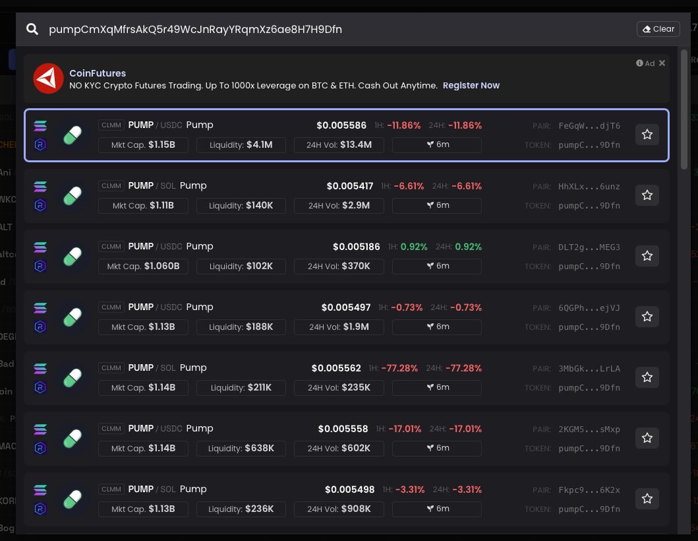Screen dimensions: 698x541
Task: Click pair address 6QGPh...ejVJ
Action: click(589, 307)
